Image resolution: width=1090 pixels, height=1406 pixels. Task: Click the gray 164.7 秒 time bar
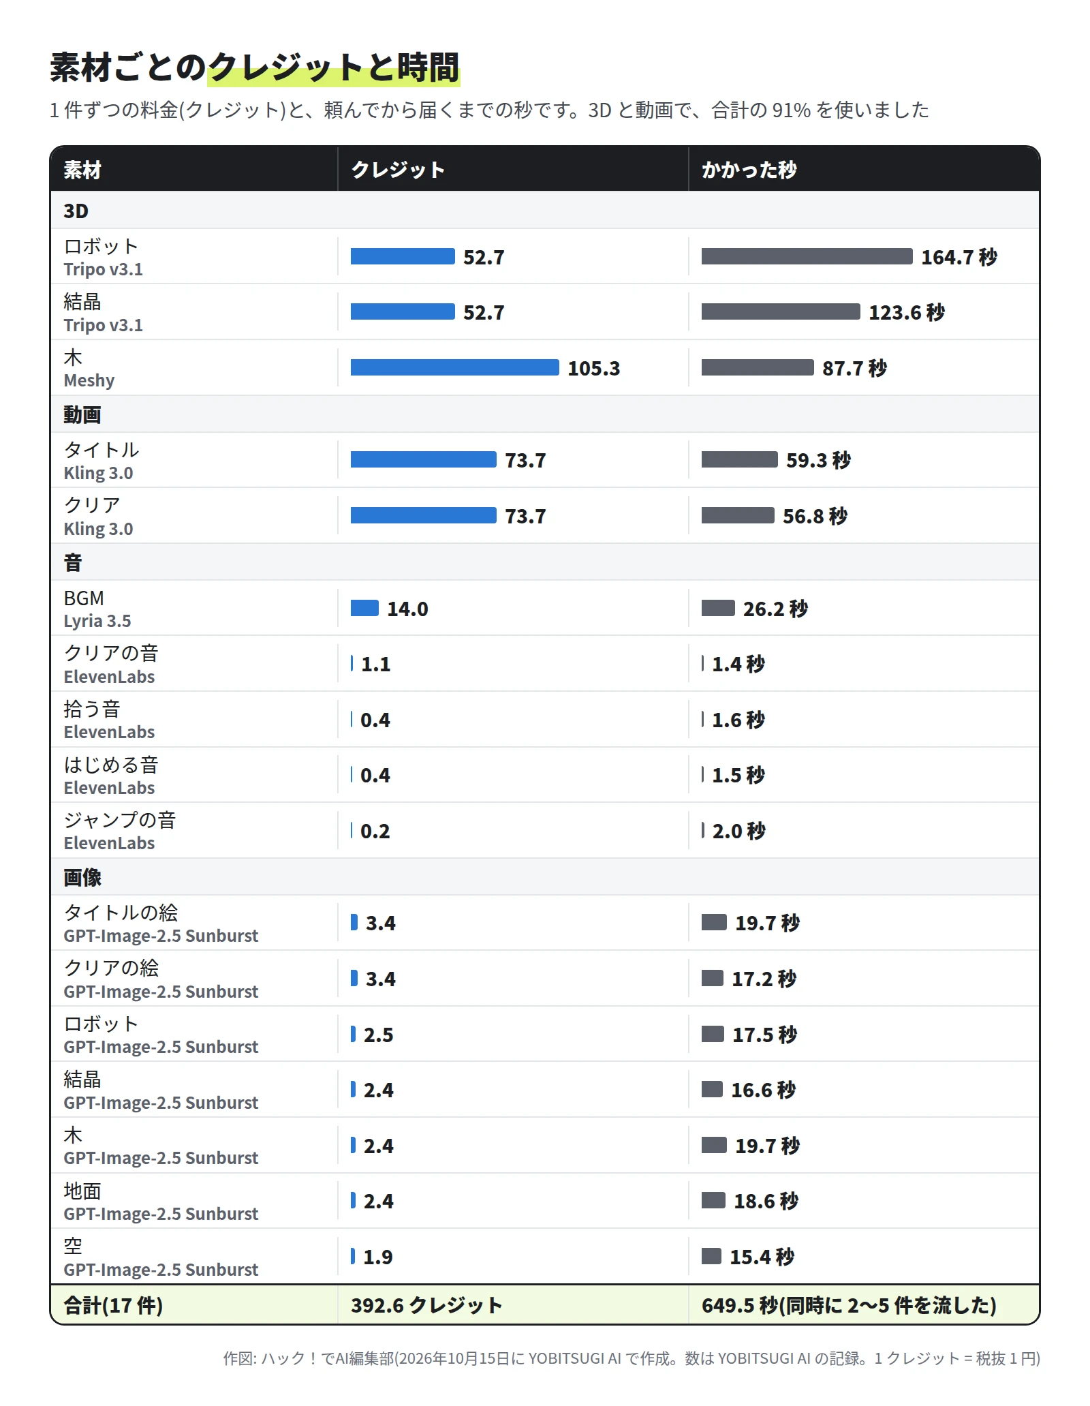[x=807, y=257]
